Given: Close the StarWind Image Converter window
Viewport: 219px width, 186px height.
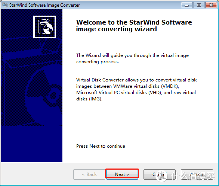Looking at the screenshot, I should [x=211, y=5].
